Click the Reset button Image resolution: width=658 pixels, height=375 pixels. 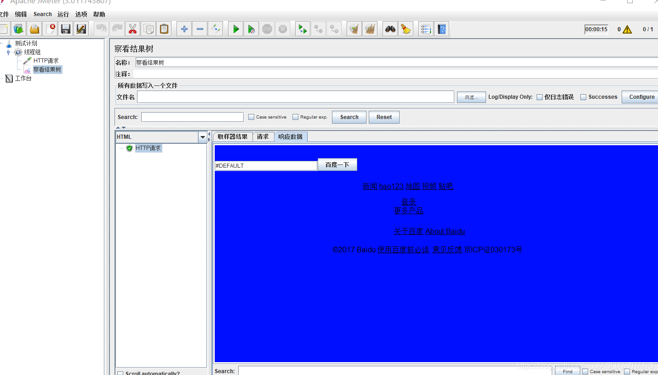tap(384, 117)
